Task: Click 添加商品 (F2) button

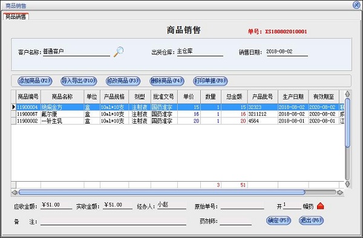Action: [x=35, y=81]
